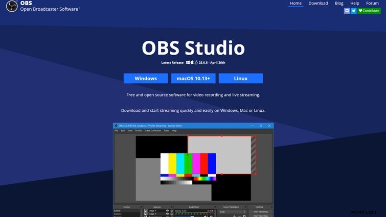Maximize the OBS window in the screenshot
The height and width of the screenshot is (217, 386).
pos(261,126)
